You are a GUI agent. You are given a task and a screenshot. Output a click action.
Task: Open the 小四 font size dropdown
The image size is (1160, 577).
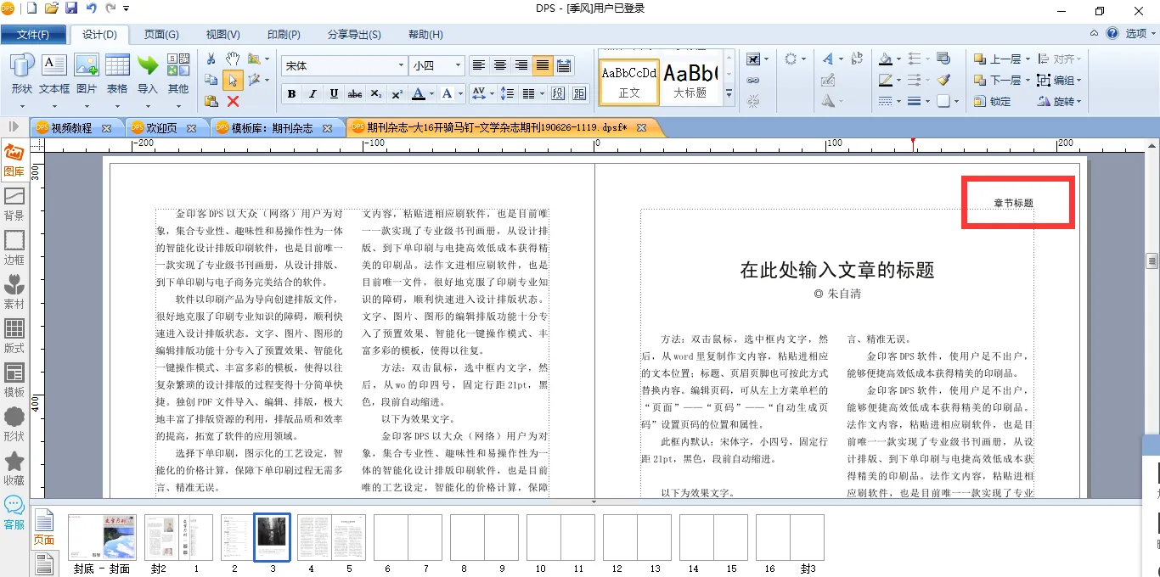coord(459,65)
